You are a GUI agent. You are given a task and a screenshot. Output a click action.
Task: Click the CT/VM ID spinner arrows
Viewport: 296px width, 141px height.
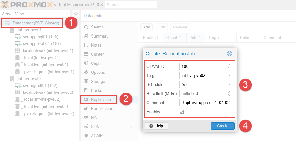pos(230,66)
